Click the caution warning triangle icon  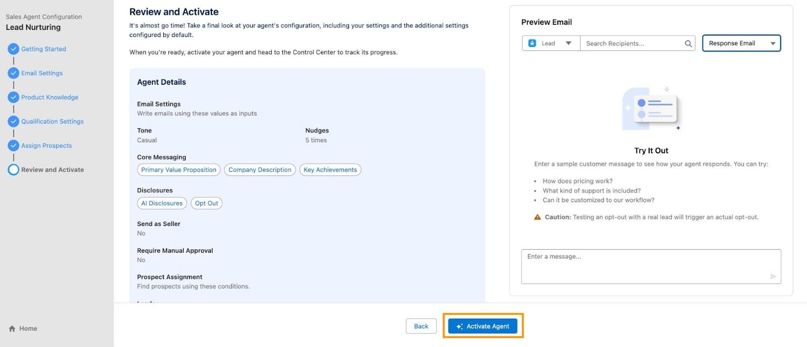pos(538,217)
